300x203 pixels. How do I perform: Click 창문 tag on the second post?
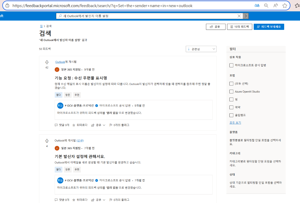point(68,170)
